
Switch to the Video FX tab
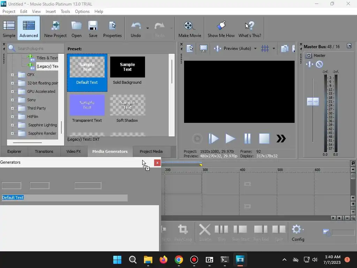click(74, 151)
